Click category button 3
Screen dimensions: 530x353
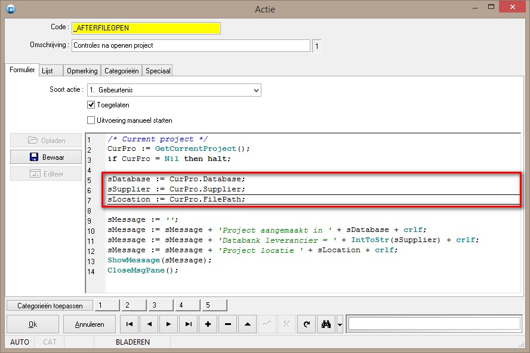point(161,305)
